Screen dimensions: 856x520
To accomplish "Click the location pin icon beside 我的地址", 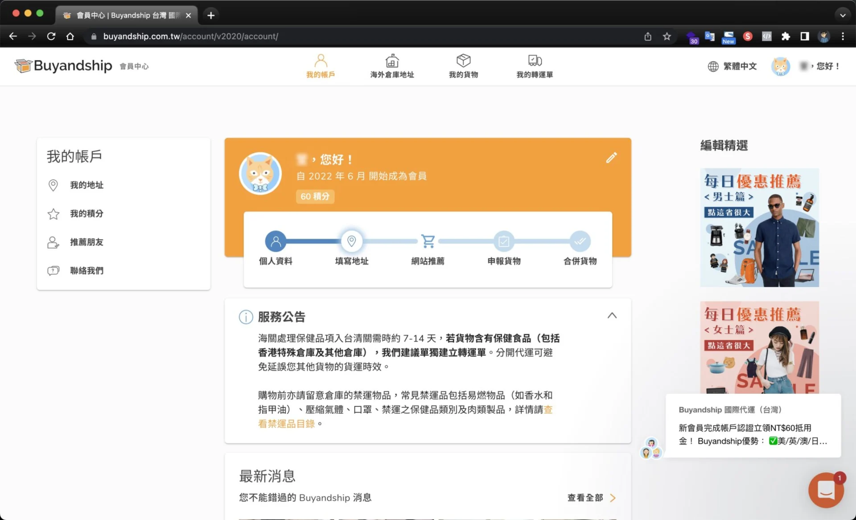I will [x=53, y=185].
